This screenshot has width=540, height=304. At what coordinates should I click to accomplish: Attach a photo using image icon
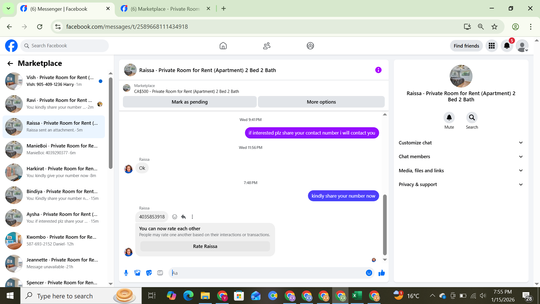(137, 273)
